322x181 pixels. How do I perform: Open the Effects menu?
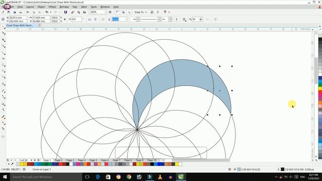(52, 7)
